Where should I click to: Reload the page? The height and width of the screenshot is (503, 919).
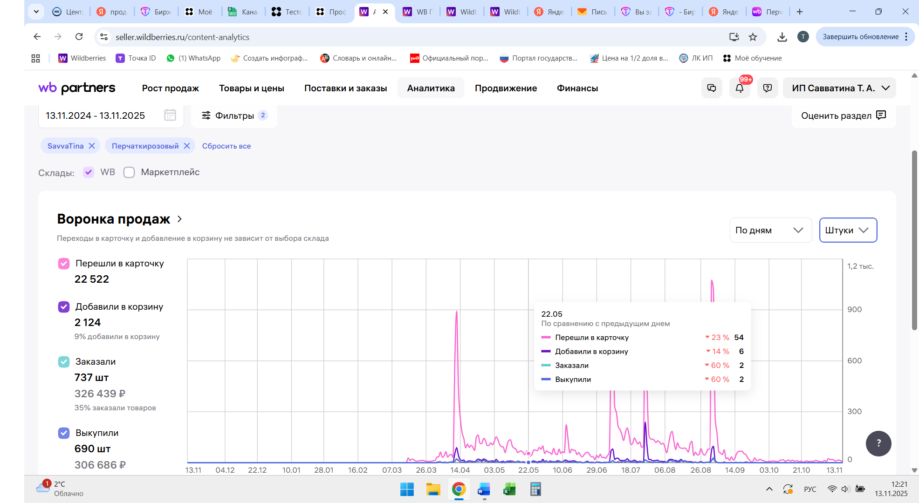click(x=79, y=37)
